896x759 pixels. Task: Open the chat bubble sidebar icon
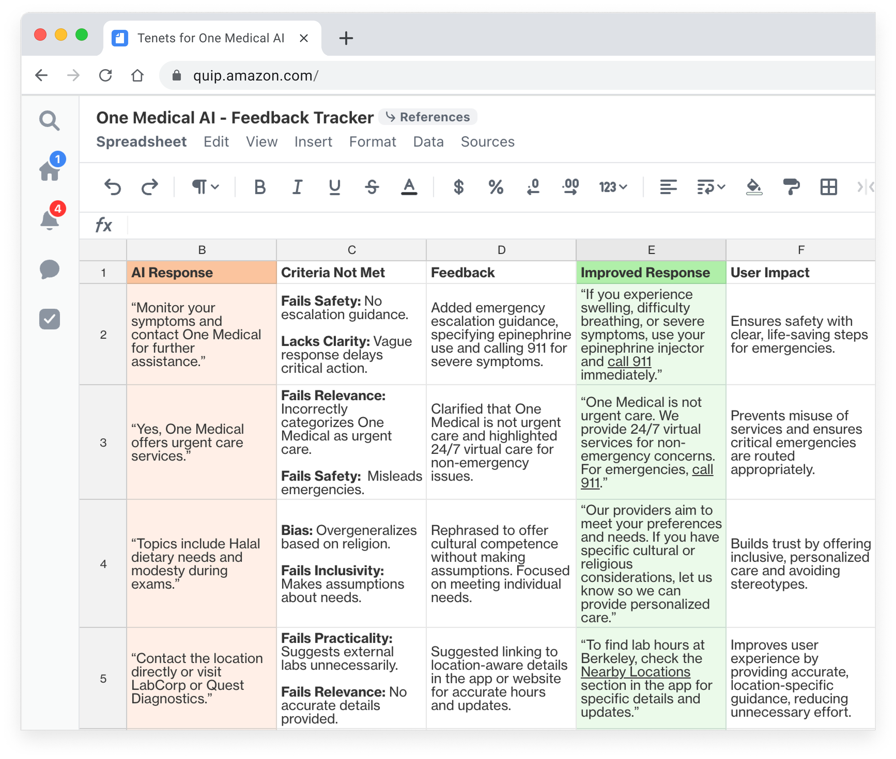[x=49, y=270]
